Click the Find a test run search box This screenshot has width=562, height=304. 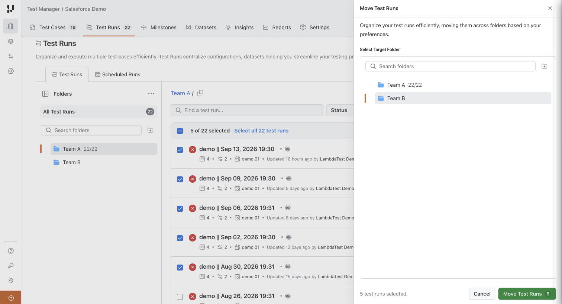247,110
